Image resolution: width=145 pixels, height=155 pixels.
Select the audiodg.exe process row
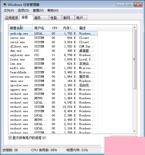point(53,33)
